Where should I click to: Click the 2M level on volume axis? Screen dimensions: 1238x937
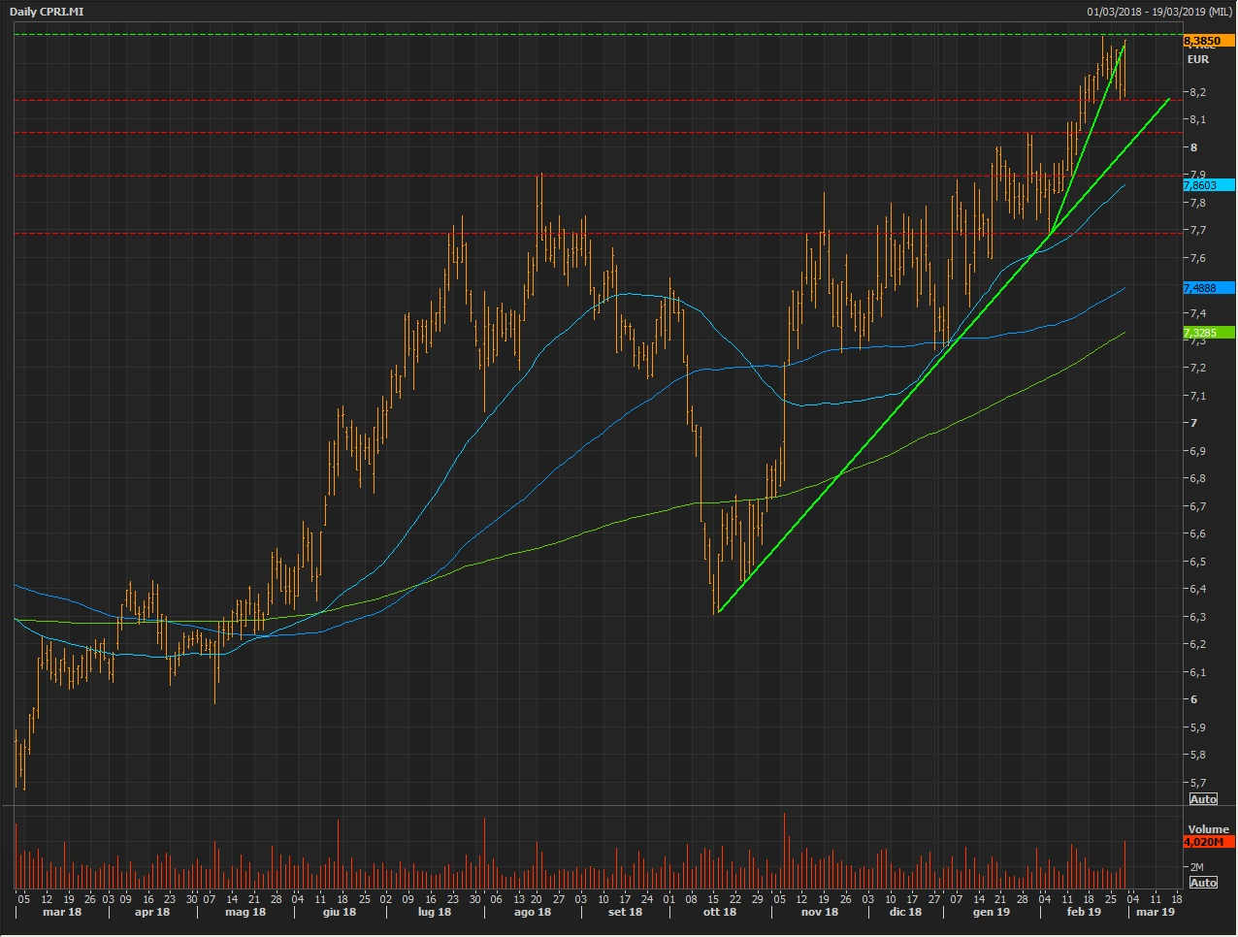(x=1197, y=867)
